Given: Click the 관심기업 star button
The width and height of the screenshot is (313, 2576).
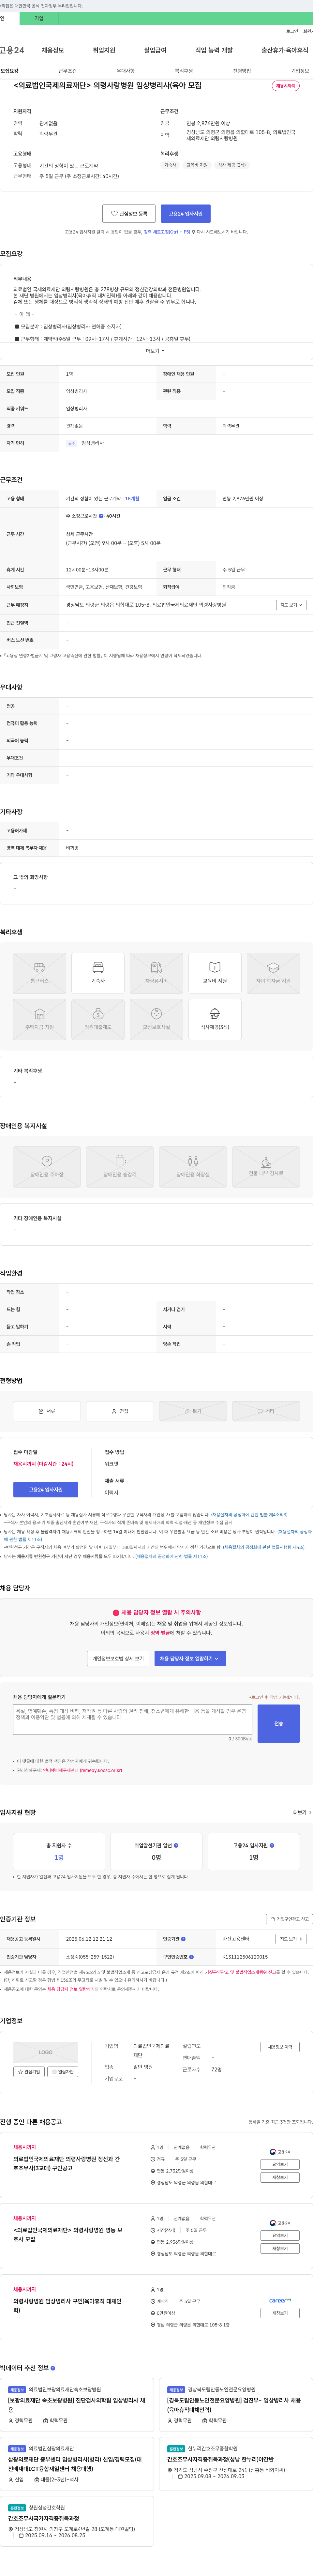Looking at the screenshot, I should coord(29,2072).
